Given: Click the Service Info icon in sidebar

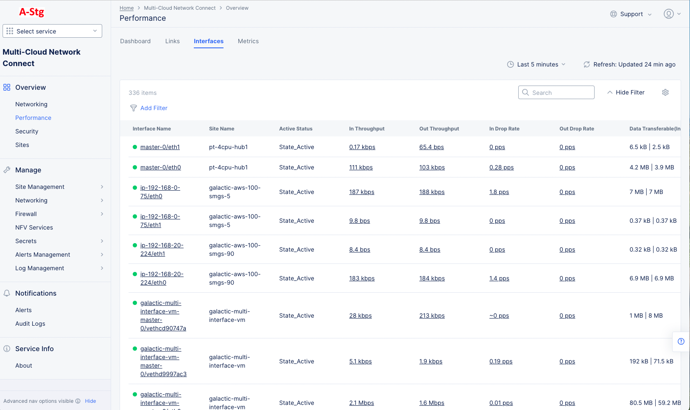Looking at the screenshot, I should (x=6, y=348).
